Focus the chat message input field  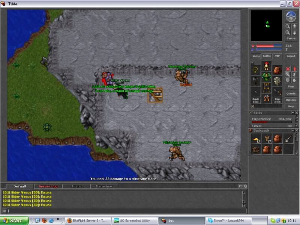(127, 211)
